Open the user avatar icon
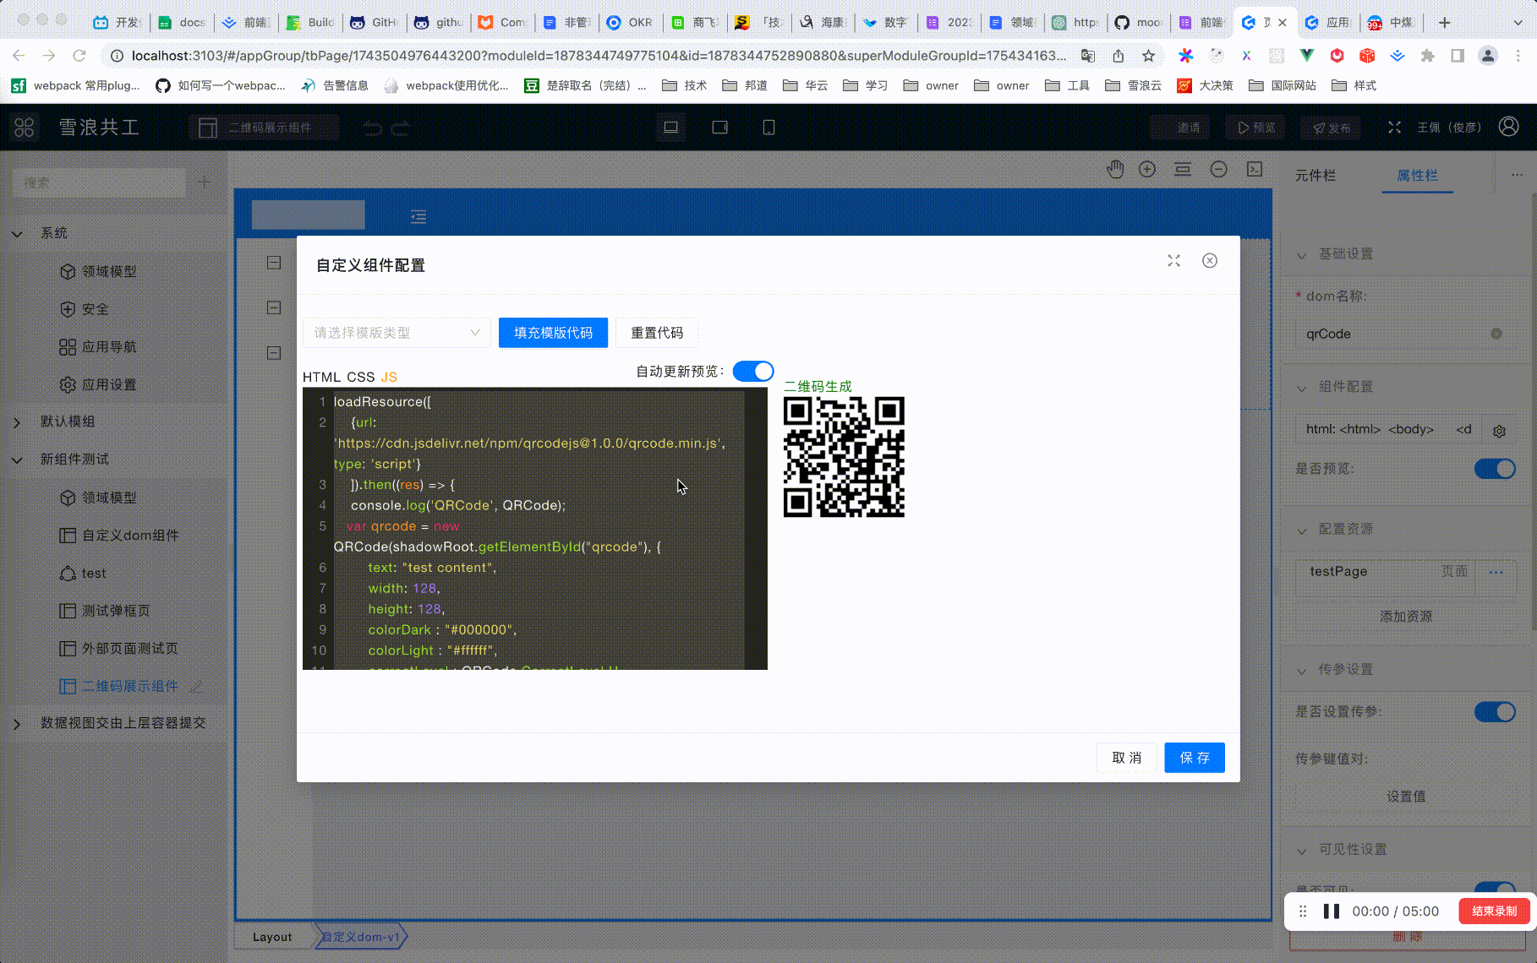The image size is (1537, 963). point(1508,127)
